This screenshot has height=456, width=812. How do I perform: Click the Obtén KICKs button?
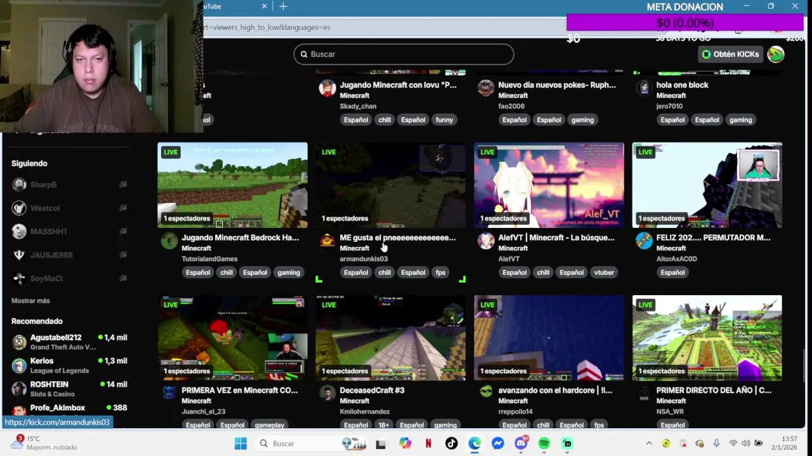(x=730, y=54)
